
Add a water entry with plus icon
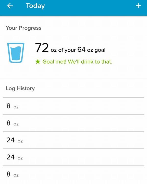coord(138,6)
